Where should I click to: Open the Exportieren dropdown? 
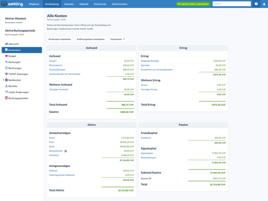(x=118, y=39)
